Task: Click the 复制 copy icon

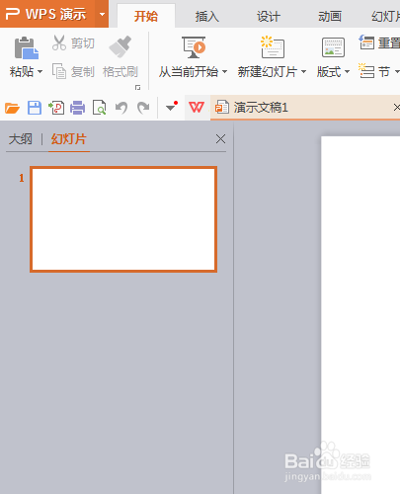Action: (59, 71)
